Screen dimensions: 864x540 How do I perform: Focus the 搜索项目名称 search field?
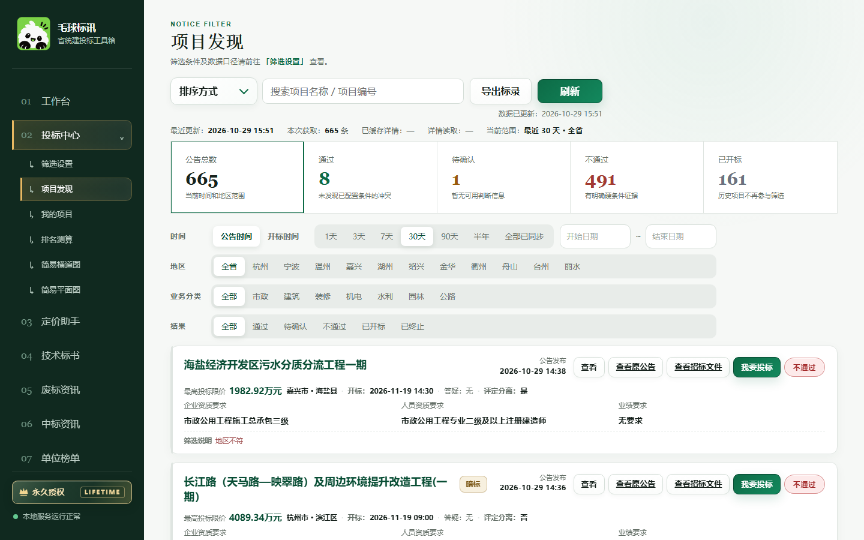click(x=363, y=91)
